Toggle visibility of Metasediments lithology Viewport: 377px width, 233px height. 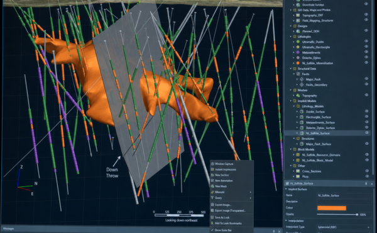click(366, 52)
